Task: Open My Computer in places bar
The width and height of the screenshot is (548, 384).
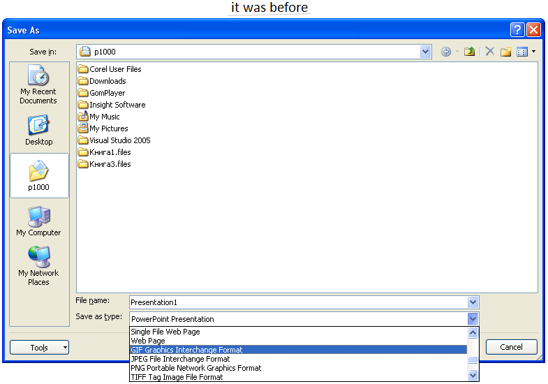Action: [x=38, y=221]
